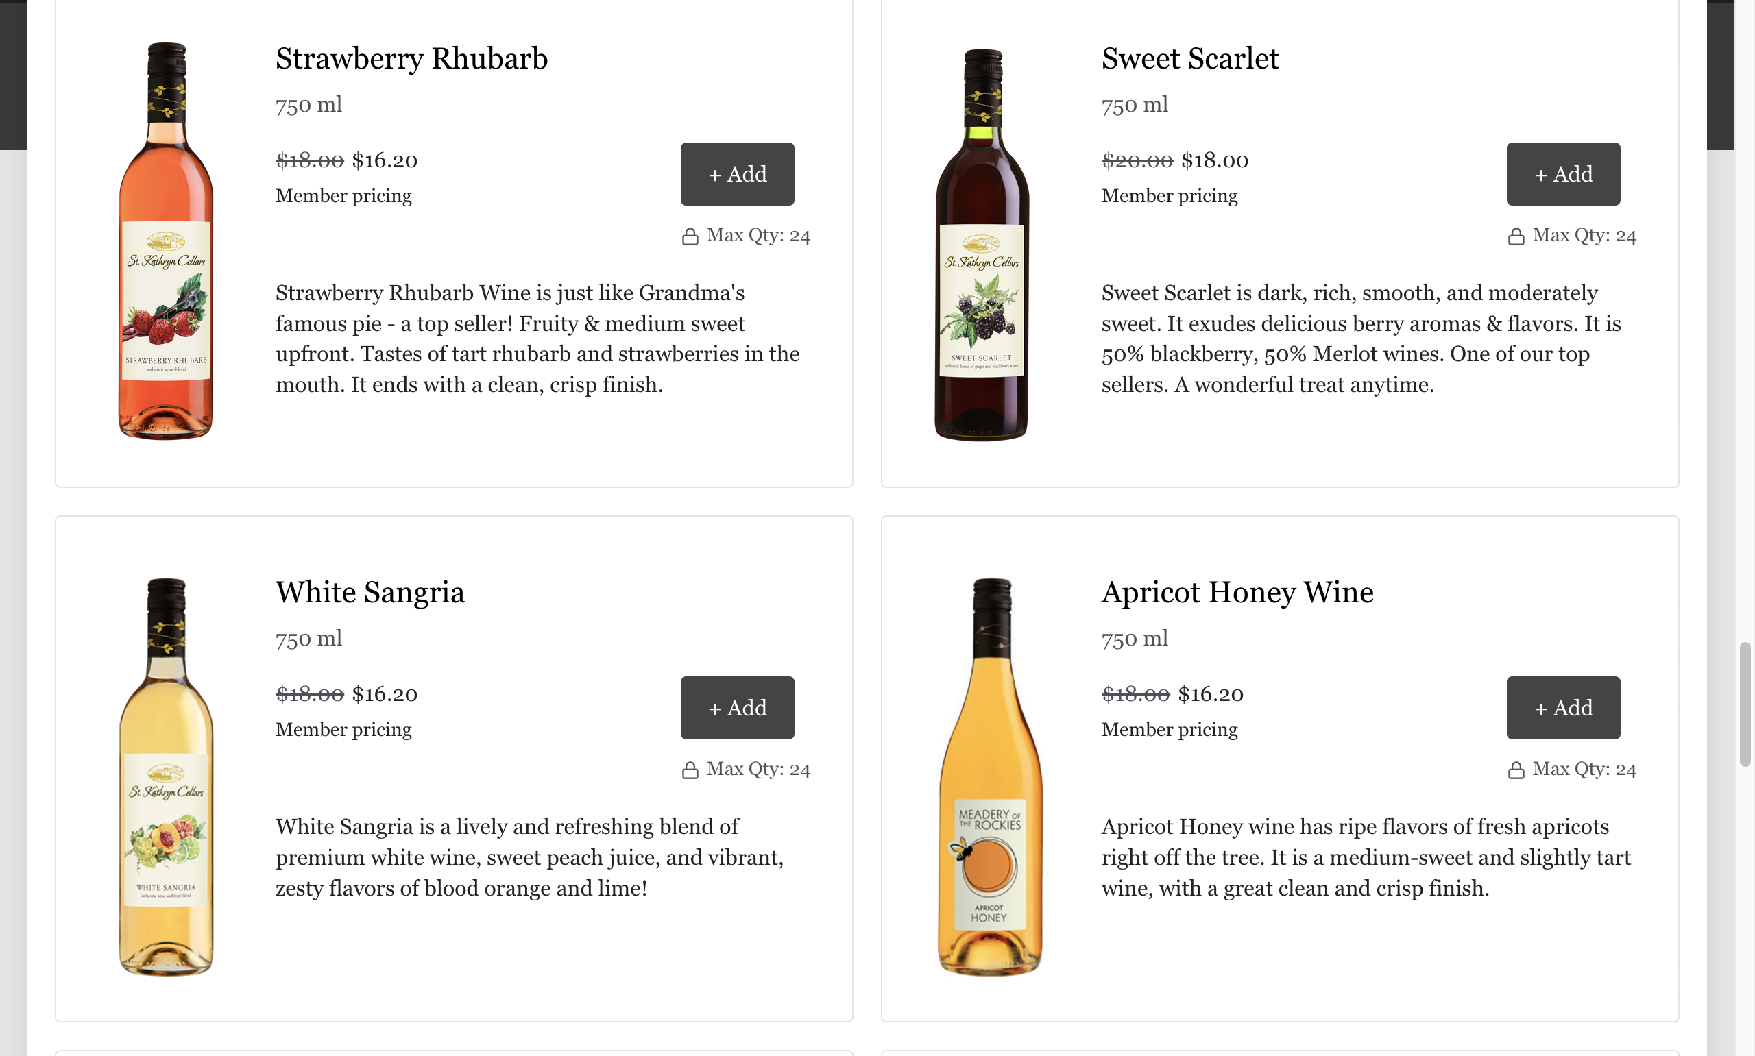Add Strawberry Rhubarb wine to cart

click(x=736, y=173)
